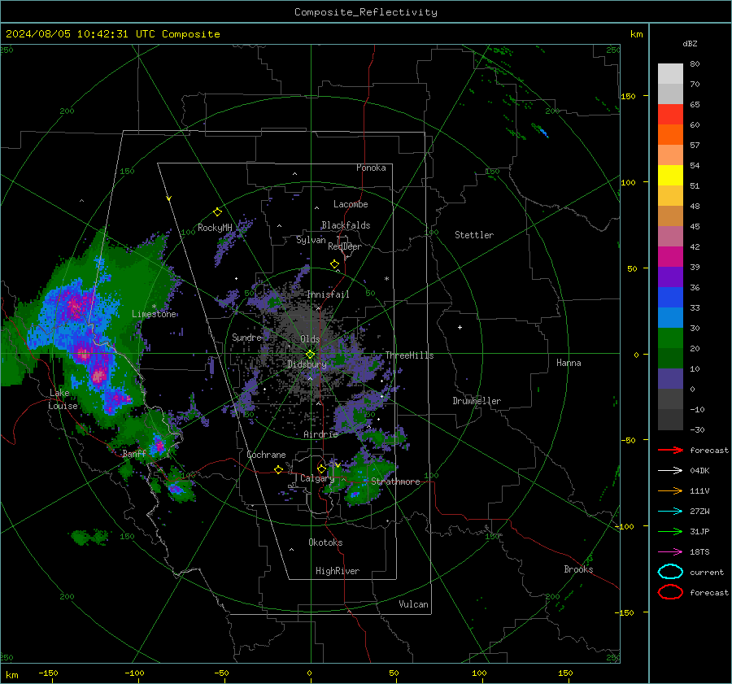Screen dimensions: 732x684
Task: Click the RockyMH label on the map
Action: click(x=215, y=228)
